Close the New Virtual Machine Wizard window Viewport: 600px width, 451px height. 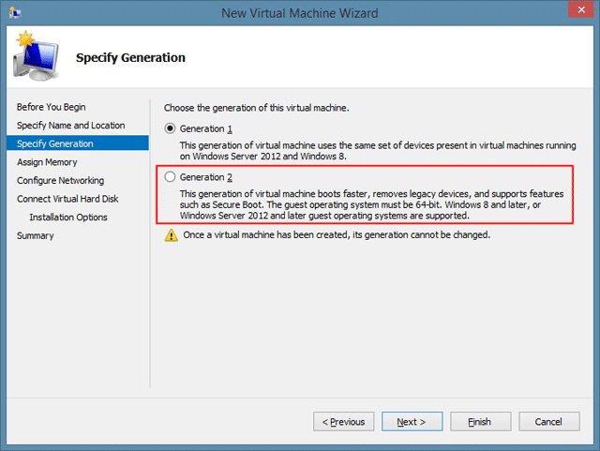(x=581, y=9)
